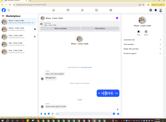Screen dimensions: 166x122
Task: Click the Marketplace listing $900 2 bed link
Action: 50,25
